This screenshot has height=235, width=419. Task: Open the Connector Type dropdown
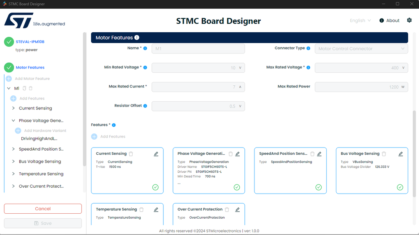(361, 49)
